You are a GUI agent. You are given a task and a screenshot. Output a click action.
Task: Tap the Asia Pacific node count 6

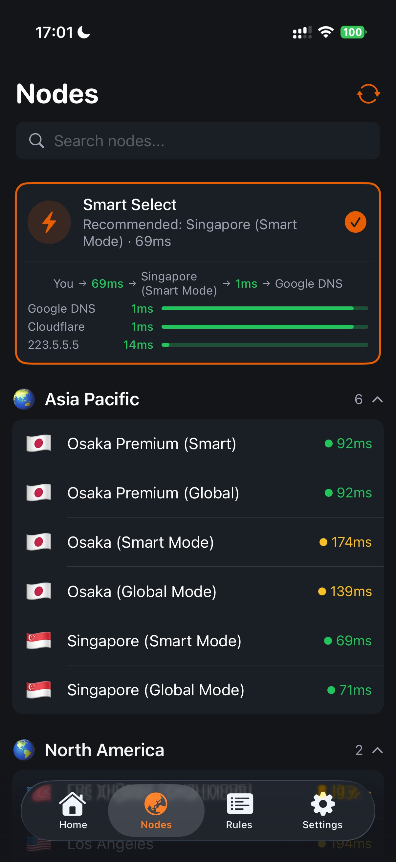click(359, 399)
